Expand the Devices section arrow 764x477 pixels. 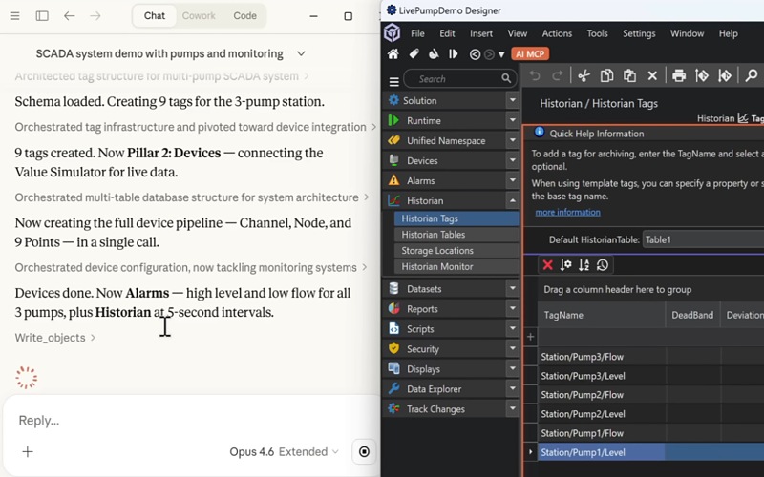coord(512,160)
